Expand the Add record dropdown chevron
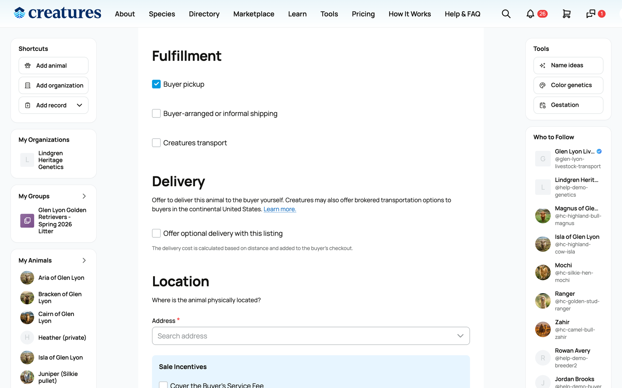 point(80,105)
